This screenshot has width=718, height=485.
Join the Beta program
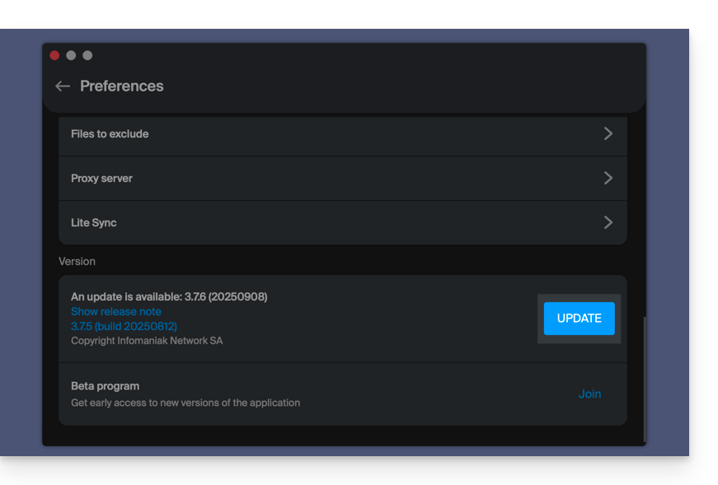coord(589,394)
